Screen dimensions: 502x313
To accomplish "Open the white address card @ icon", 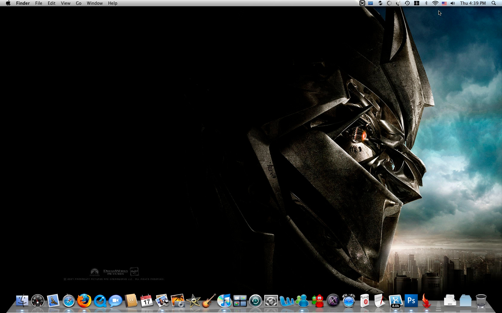I will click(365, 301).
